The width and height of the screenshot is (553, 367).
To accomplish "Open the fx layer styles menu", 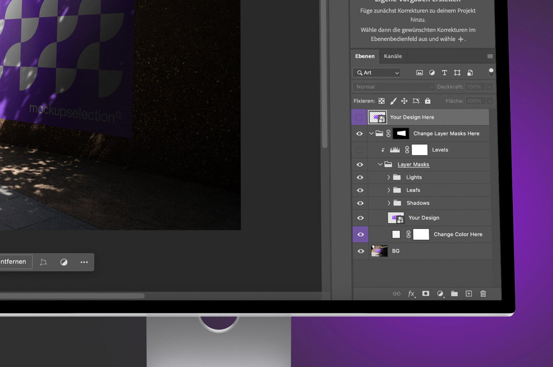I will click(411, 294).
